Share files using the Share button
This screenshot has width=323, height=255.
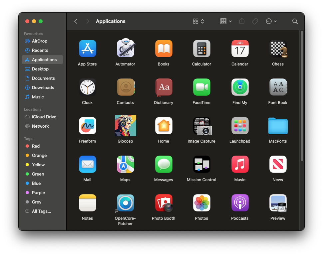[x=242, y=21]
